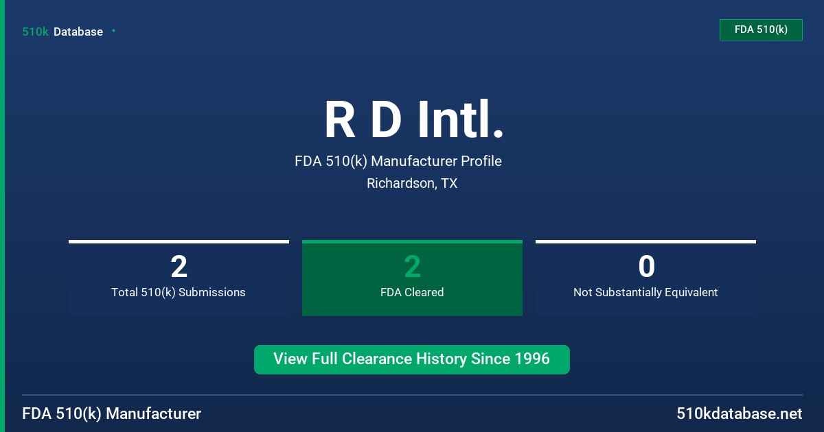Viewport: 824px width, 432px height.
Task: Select the FDA Cleared stat card
Action: click(412, 278)
